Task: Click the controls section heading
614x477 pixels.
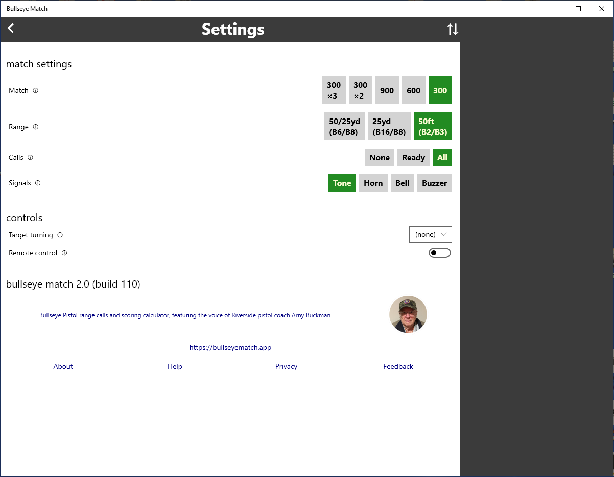Action: pos(25,218)
